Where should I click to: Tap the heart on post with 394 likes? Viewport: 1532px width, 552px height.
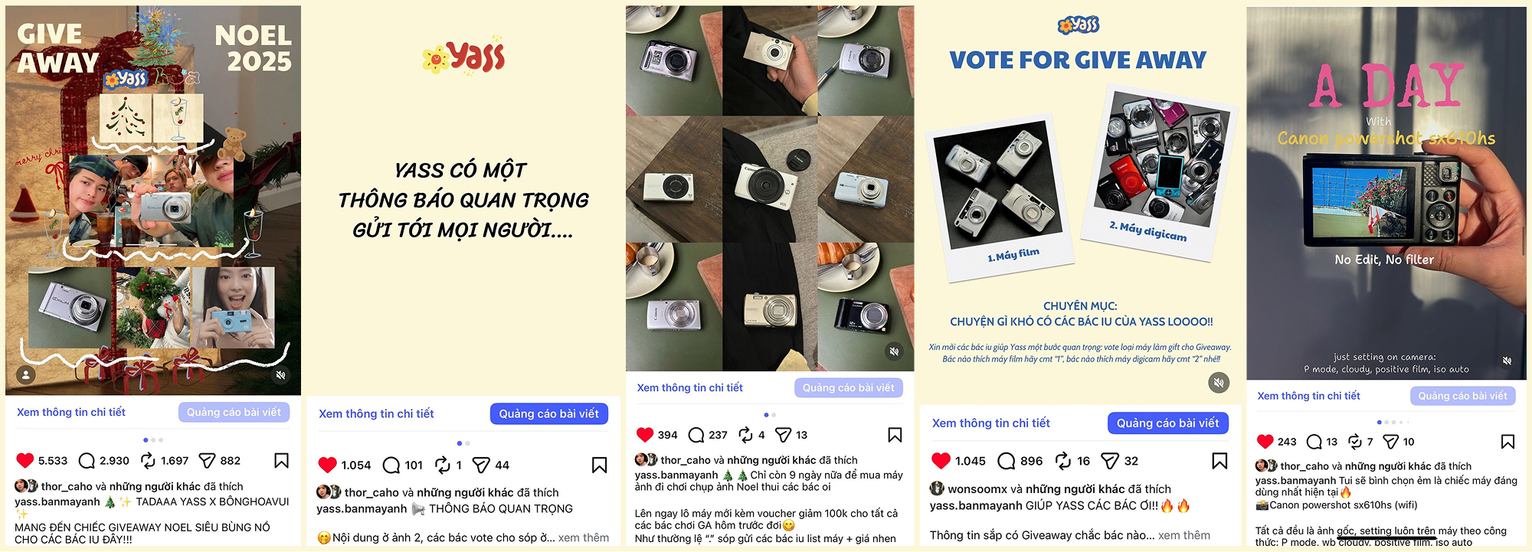tap(645, 435)
